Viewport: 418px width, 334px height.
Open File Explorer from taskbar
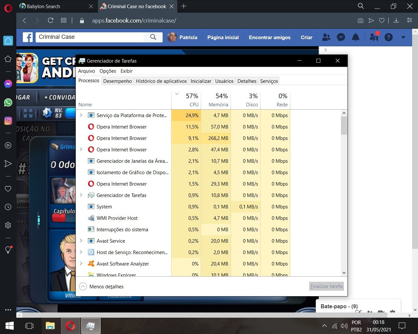point(50,326)
